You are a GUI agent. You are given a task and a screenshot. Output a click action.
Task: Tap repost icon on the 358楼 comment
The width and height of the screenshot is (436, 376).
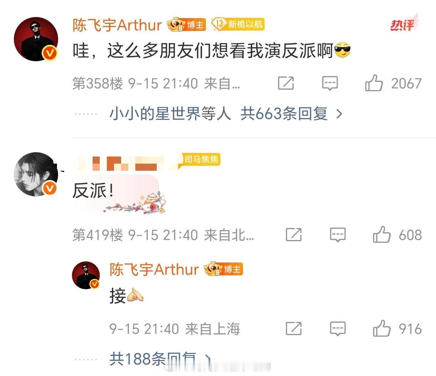[286, 83]
